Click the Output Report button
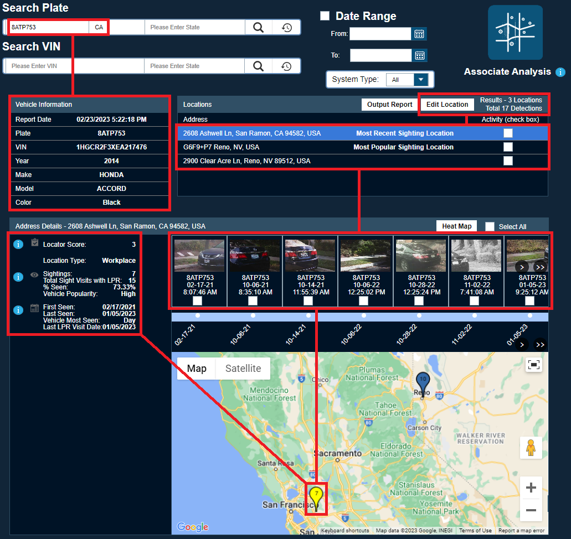The width and height of the screenshot is (571, 539). pyautogui.click(x=389, y=105)
